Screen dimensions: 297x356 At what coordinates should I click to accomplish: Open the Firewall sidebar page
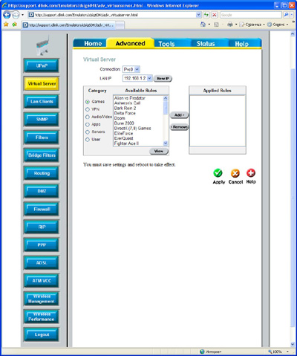coord(42,209)
